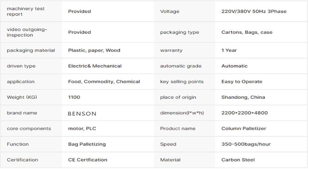Select the 'Column Palletizer' product name
309x169 pixels.
coord(244,128)
